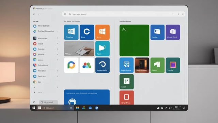
Task: Open the large green Ad tile
Action: tap(134, 40)
